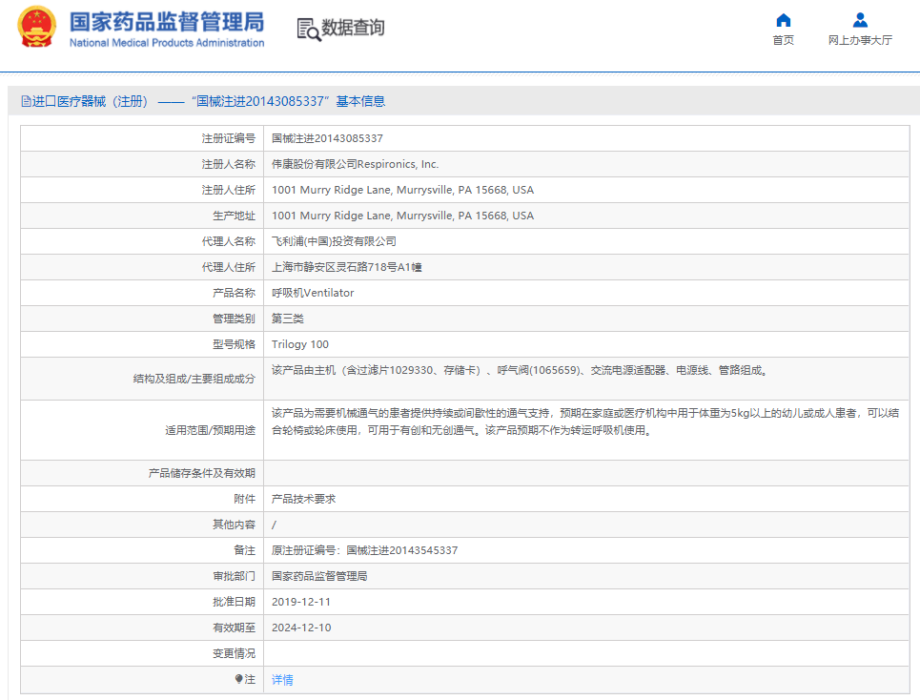Click the 审批部门 value 国家药品监督管理局
The image size is (920, 700).
(319, 576)
